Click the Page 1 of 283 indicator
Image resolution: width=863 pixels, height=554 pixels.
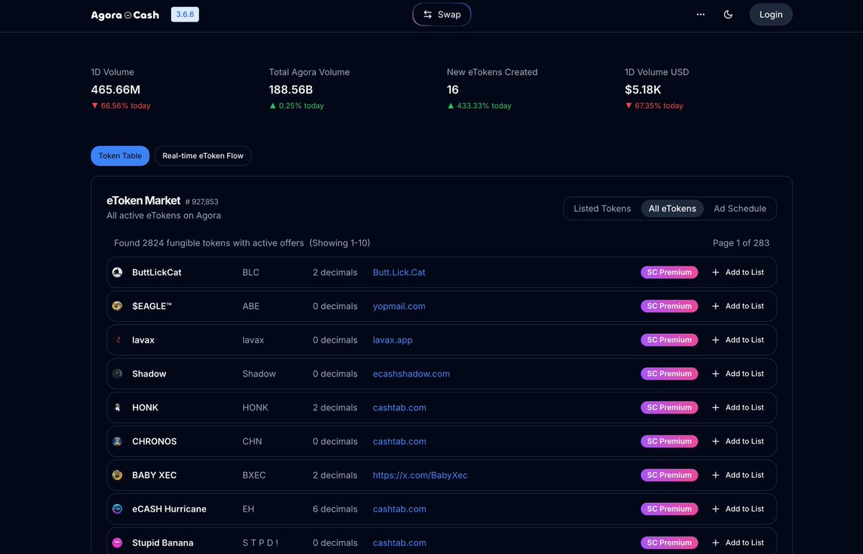pos(741,243)
